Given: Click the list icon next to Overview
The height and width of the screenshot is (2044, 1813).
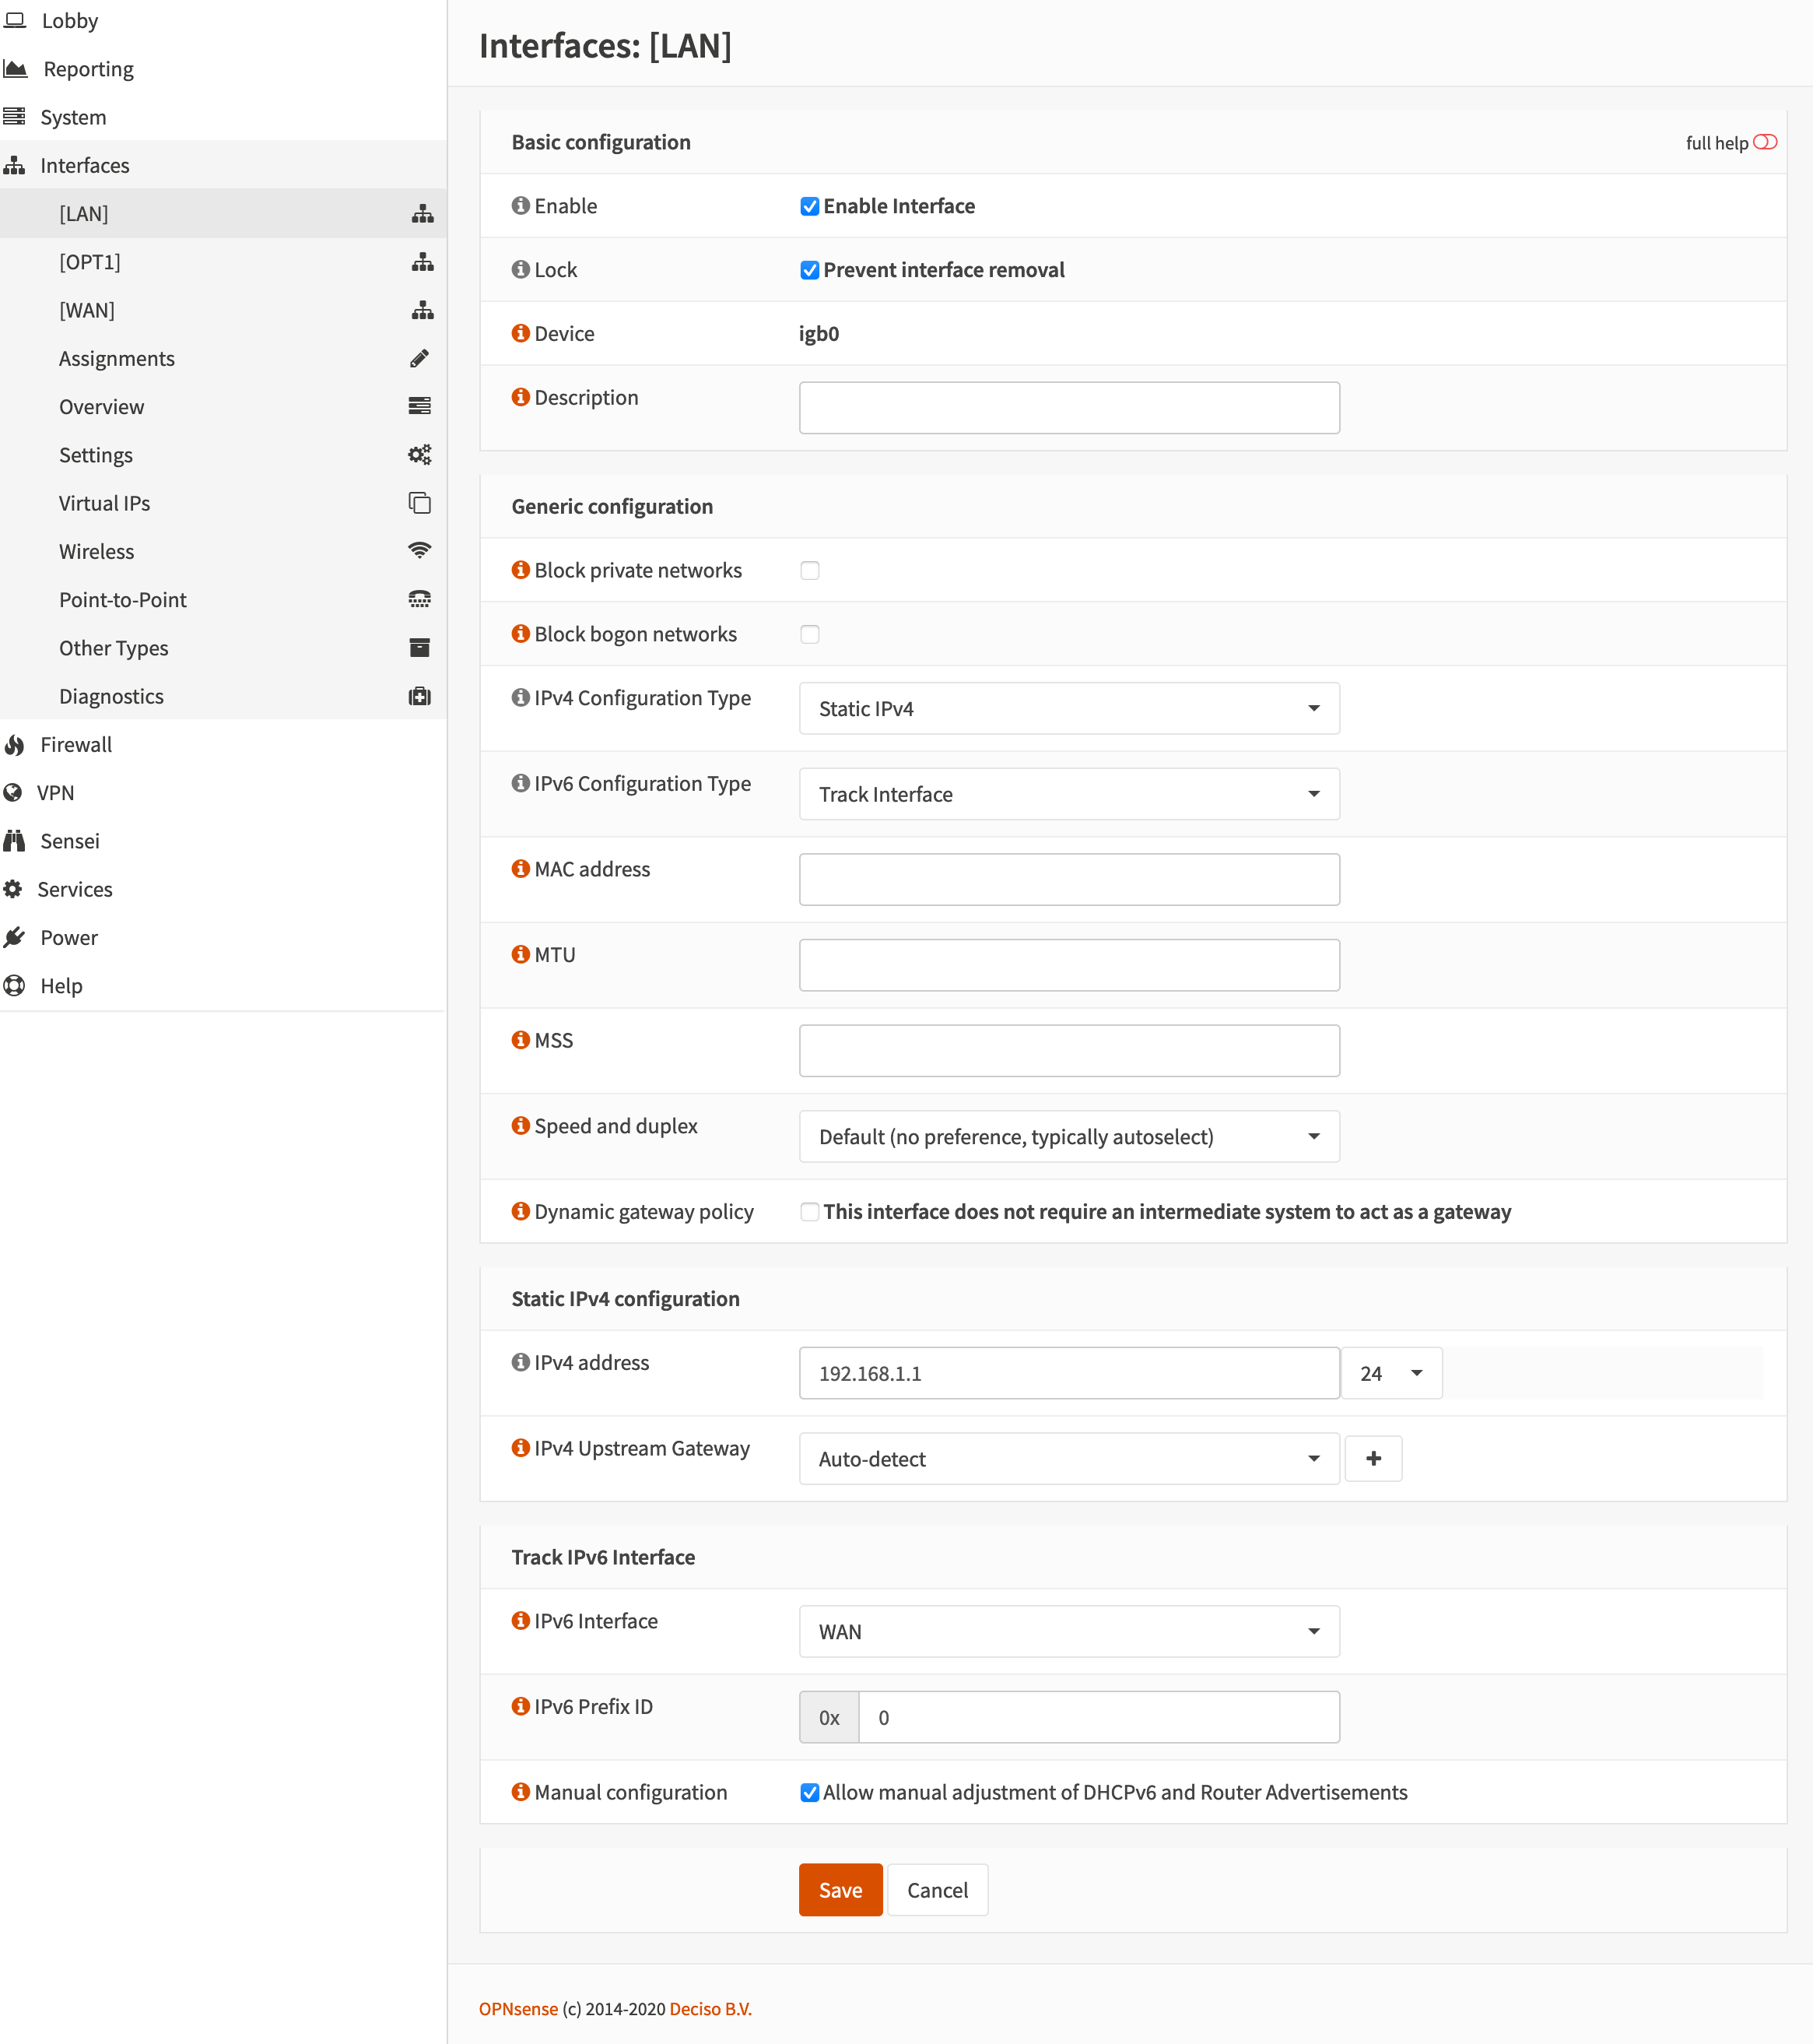Looking at the screenshot, I should (419, 406).
